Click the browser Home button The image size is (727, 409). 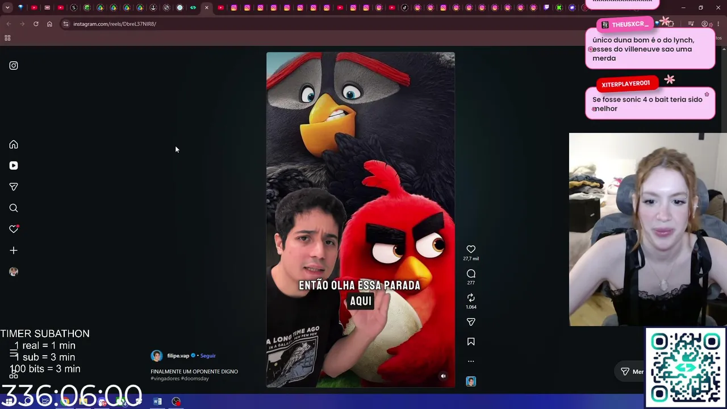click(x=49, y=24)
